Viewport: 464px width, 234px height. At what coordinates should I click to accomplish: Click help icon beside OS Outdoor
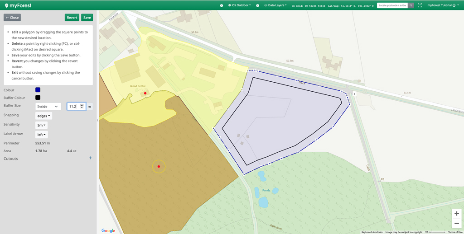[x=222, y=5]
